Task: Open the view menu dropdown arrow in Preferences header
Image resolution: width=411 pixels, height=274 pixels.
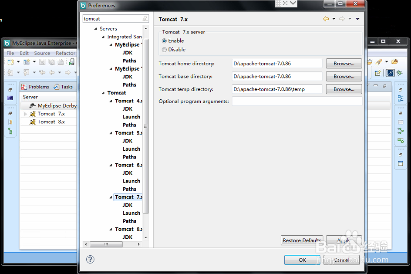Action: (357, 19)
